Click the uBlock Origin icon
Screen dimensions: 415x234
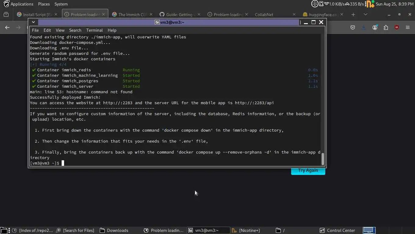(x=397, y=27)
